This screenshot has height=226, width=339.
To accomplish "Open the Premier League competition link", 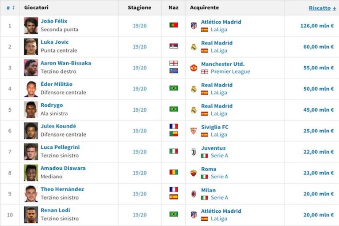I will 230,72.
